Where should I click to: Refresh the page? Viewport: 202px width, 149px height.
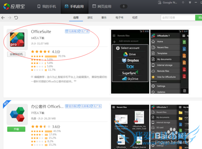pyautogui.click(x=16, y=17)
